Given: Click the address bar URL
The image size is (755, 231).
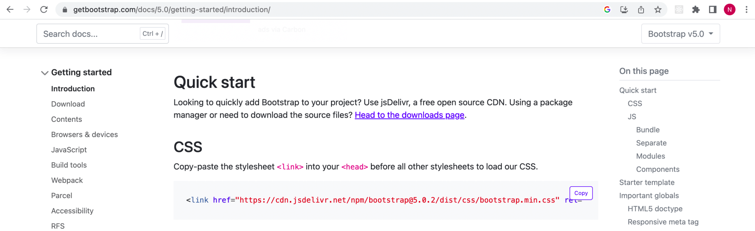Looking at the screenshot, I should tap(172, 9).
